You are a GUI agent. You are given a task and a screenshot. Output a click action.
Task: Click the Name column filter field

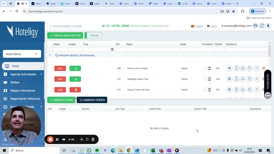click(x=153, y=50)
